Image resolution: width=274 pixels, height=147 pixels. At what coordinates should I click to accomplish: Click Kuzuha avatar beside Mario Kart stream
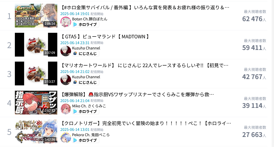point(66,80)
